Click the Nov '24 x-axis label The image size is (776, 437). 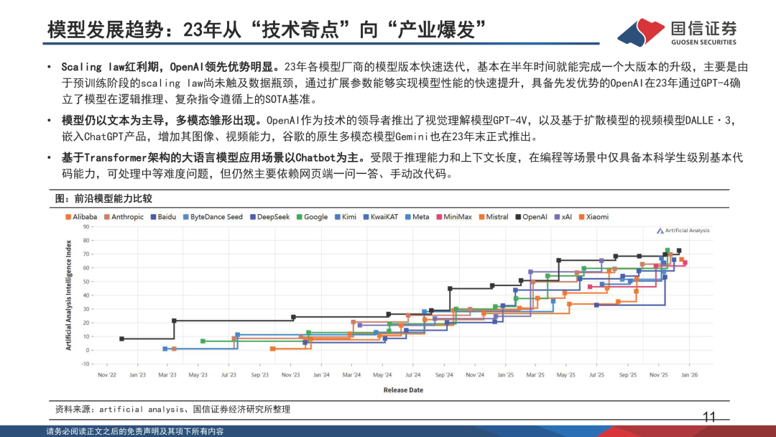(x=475, y=374)
